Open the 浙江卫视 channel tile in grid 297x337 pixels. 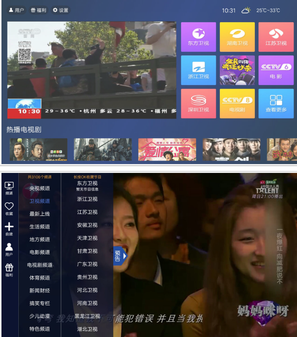198,70
